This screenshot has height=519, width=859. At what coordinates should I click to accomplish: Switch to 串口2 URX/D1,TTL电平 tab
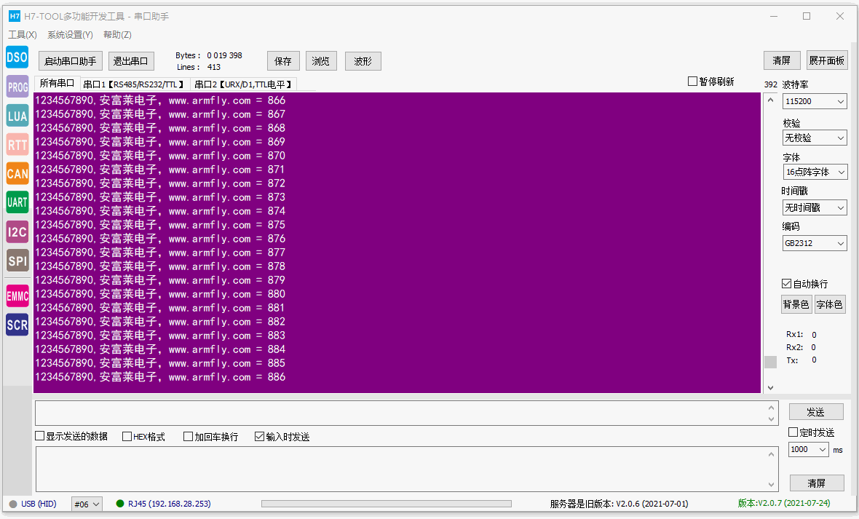pyautogui.click(x=243, y=84)
